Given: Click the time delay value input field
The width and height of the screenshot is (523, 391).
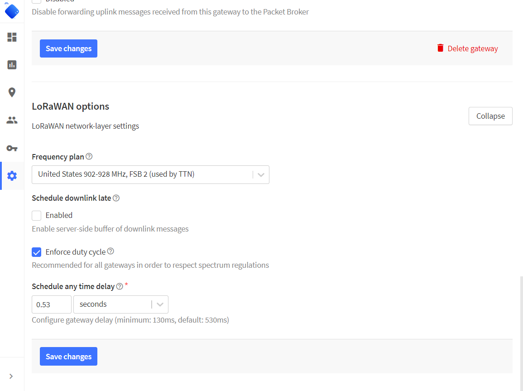Looking at the screenshot, I should (x=52, y=304).
